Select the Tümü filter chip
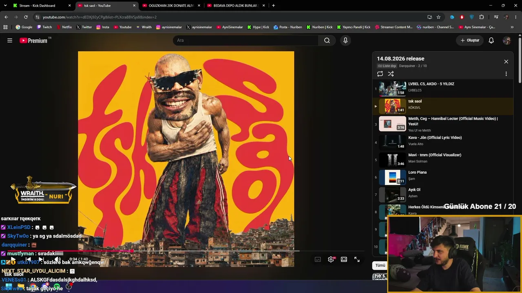This screenshot has width=522, height=293. pos(380,265)
